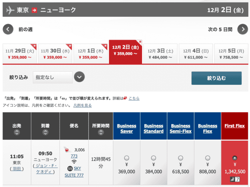Open the First Flex fare details link
Image resolution: width=250 pixels, height=187 pixels.
click(x=235, y=126)
